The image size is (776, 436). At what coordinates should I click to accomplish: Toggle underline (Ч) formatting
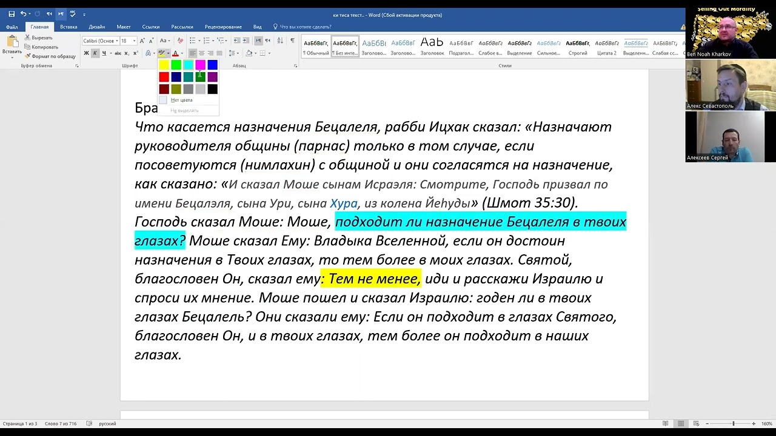(104, 53)
